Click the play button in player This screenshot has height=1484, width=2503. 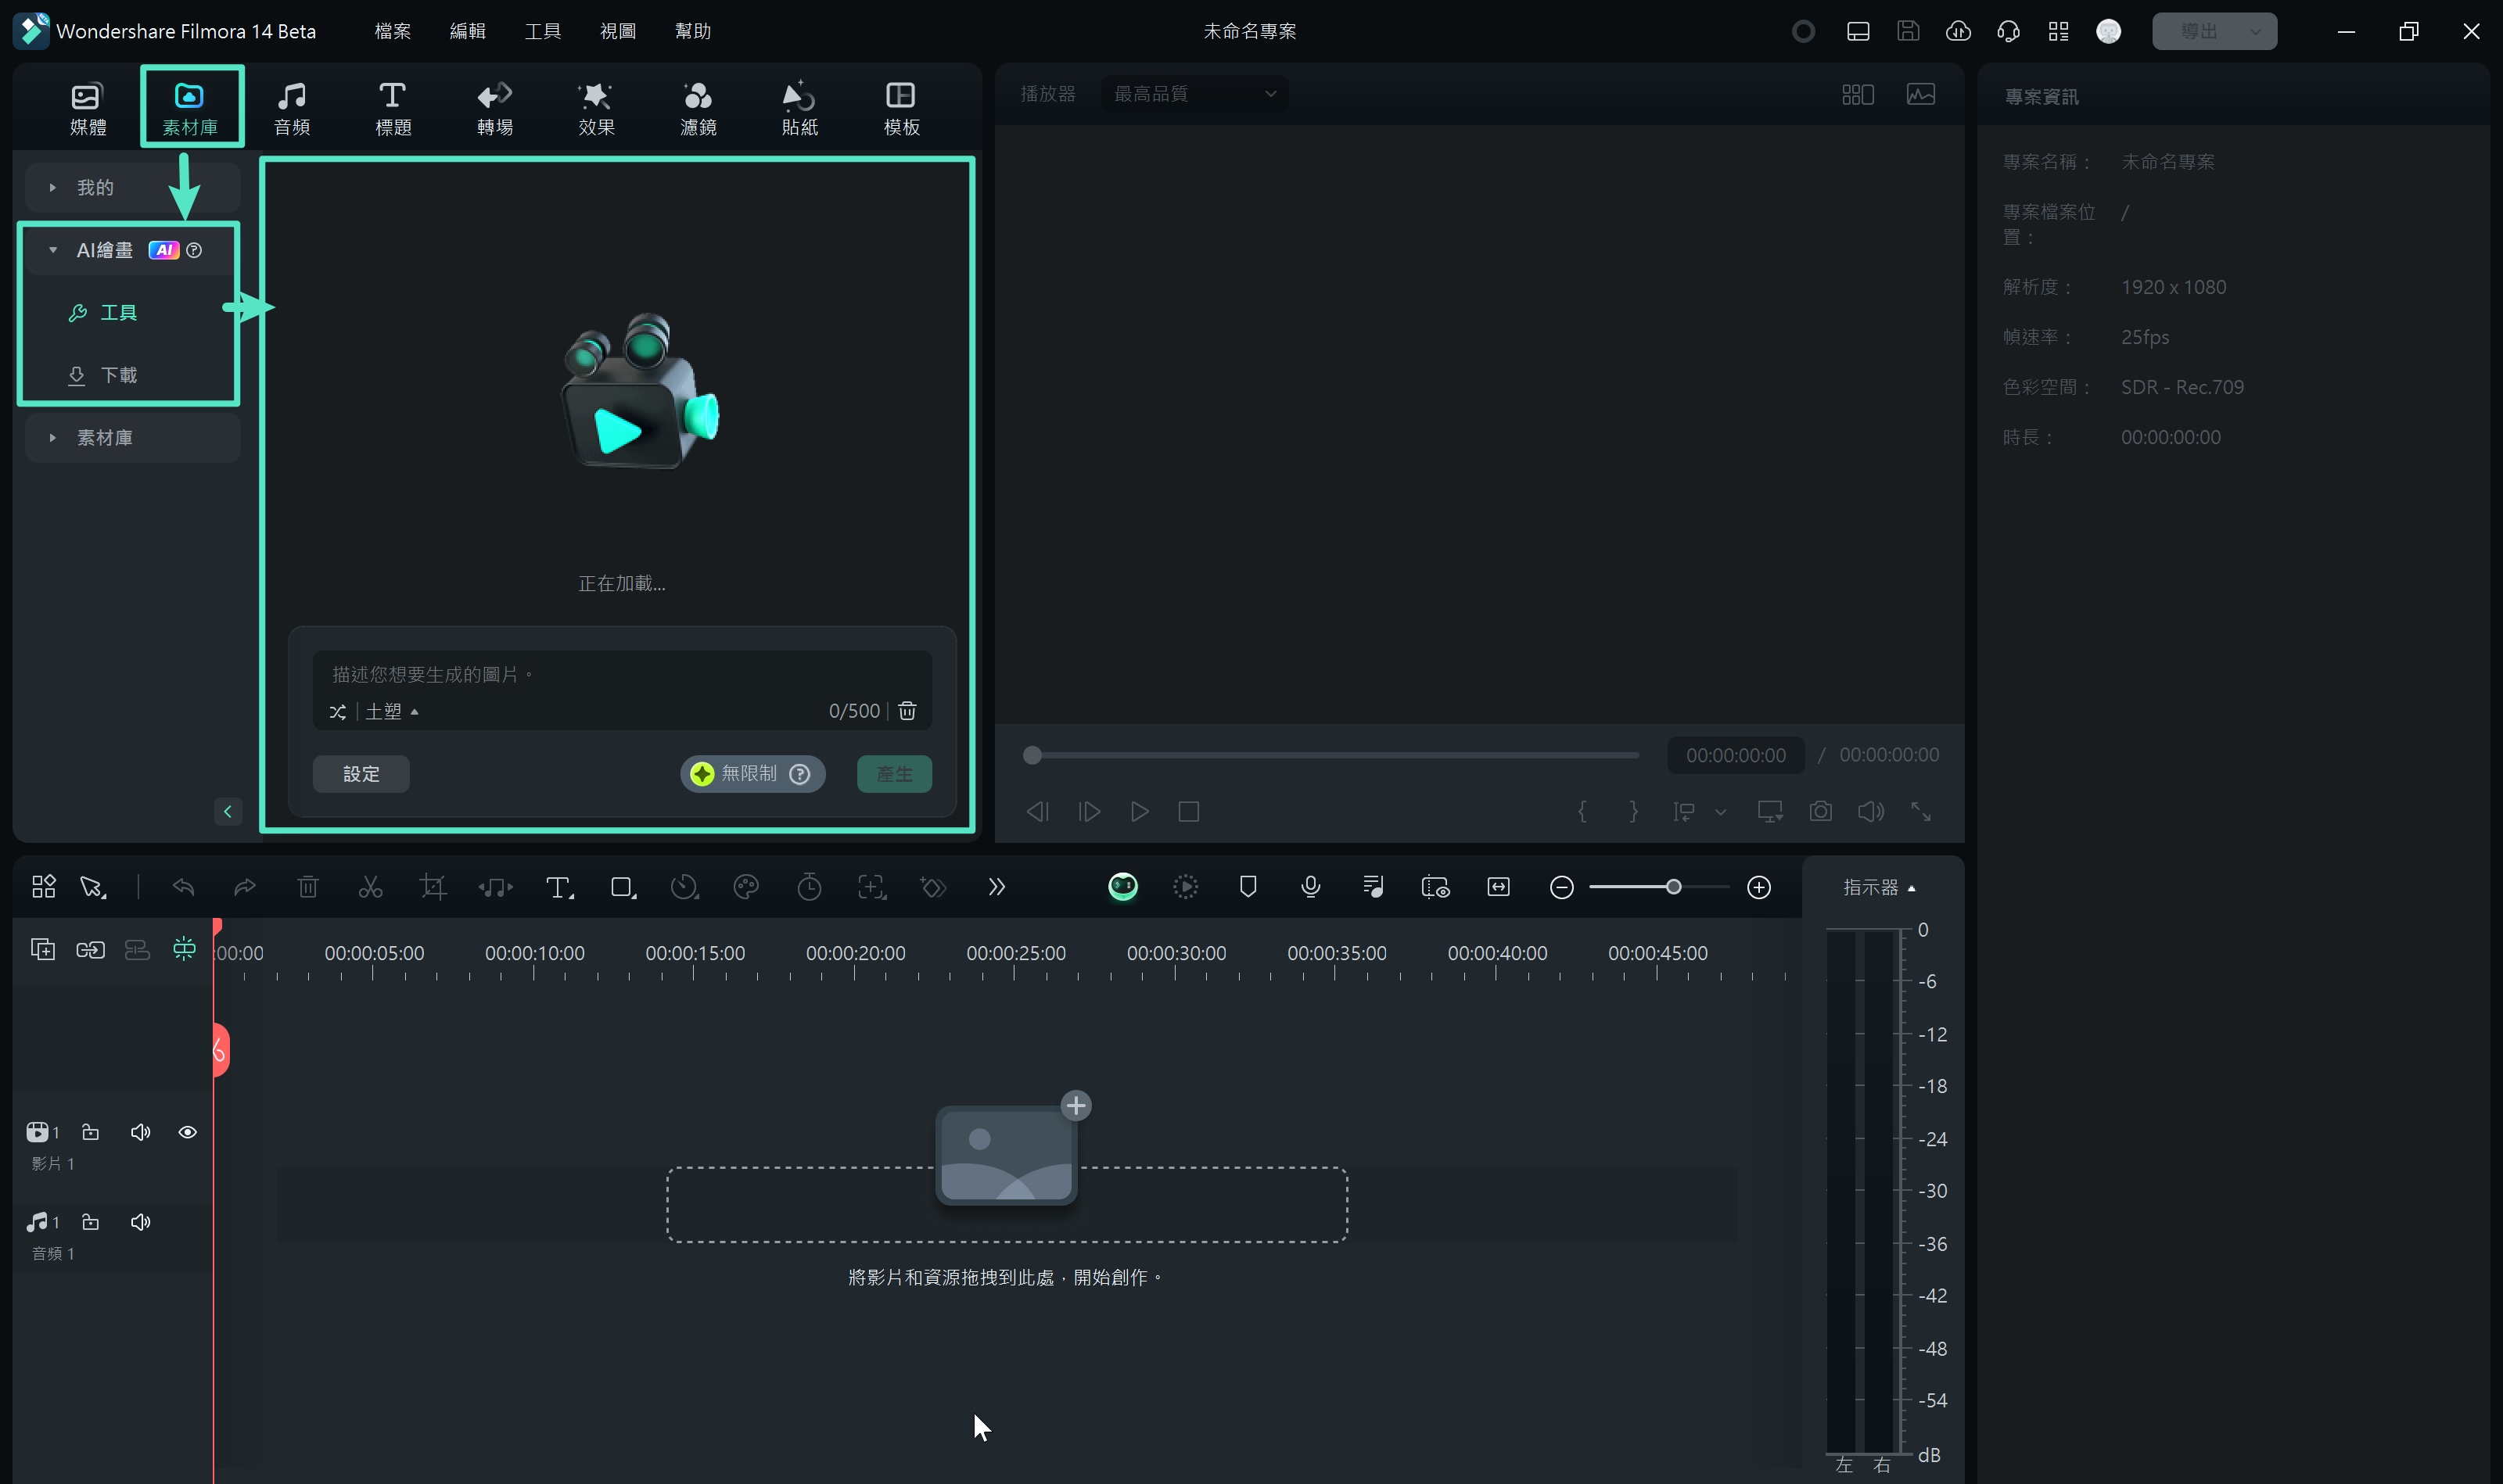tap(1140, 812)
